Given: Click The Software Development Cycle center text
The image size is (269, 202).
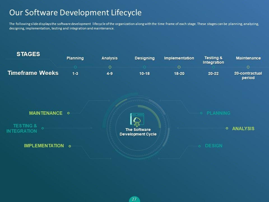Looking at the screenshot, I should [138, 132].
